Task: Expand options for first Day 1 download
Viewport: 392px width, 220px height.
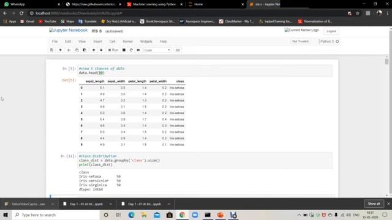Action: pyautogui.click(x=110, y=204)
